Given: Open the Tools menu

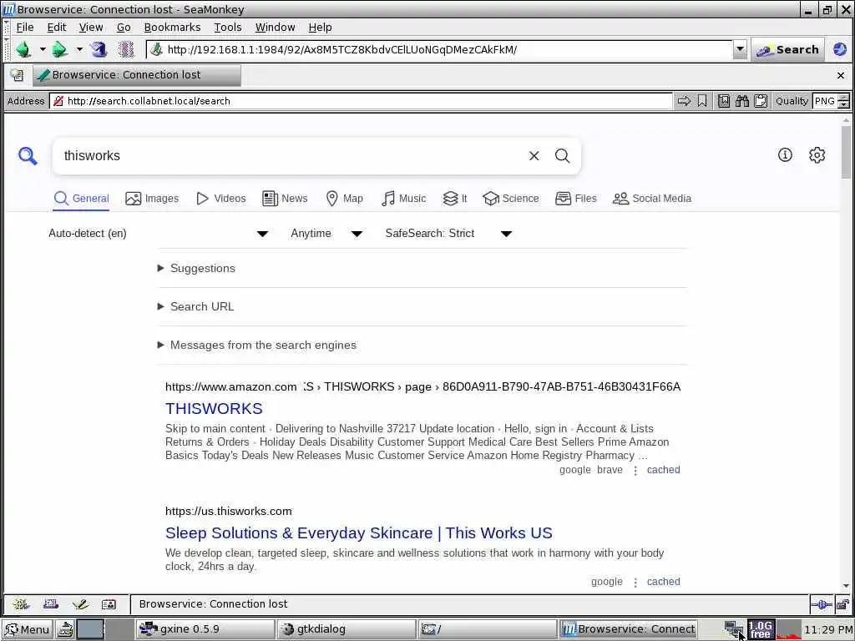Looking at the screenshot, I should [227, 28].
